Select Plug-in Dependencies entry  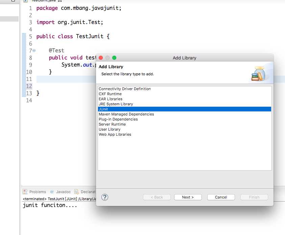[x=185, y=119]
